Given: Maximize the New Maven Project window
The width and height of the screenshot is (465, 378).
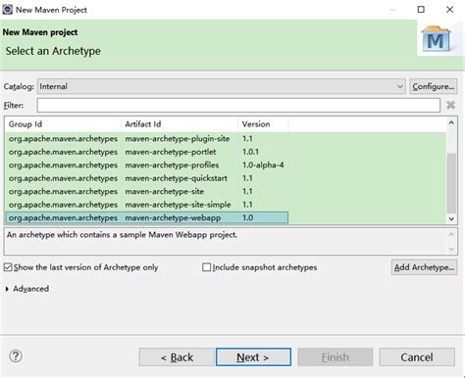Looking at the screenshot, I should 421,10.
